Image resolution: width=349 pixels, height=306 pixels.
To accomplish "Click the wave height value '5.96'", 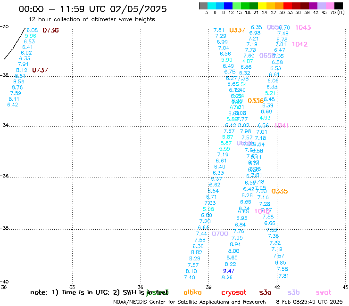I will pyautogui.click(x=31, y=36).
